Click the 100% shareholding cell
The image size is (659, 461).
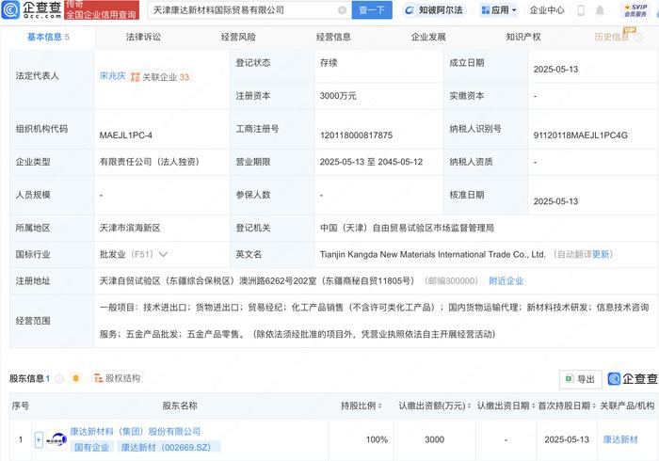click(377, 439)
